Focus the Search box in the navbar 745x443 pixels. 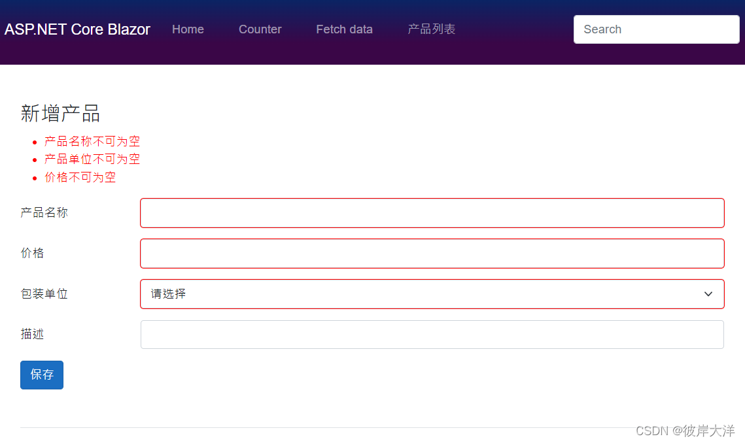pos(656,29)
